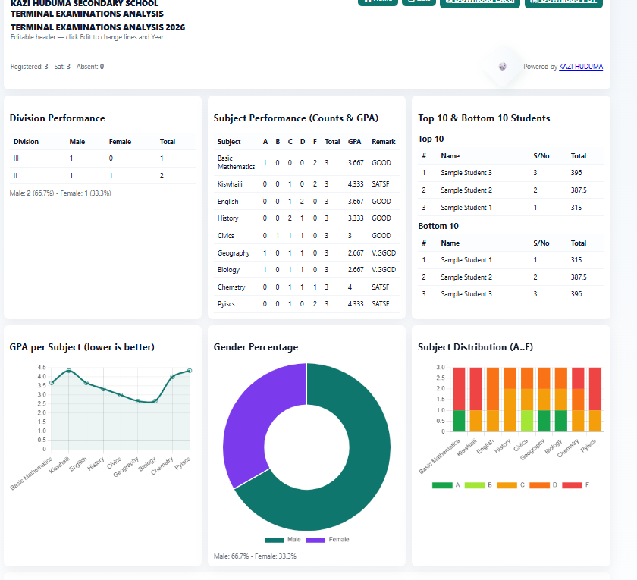Click the grade B light-green legend swatch
The width and height of the screenshot is (637, 580).
(x=475, y=485)
